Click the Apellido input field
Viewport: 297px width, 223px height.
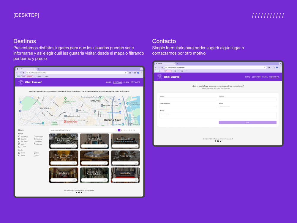coord(247,99)
